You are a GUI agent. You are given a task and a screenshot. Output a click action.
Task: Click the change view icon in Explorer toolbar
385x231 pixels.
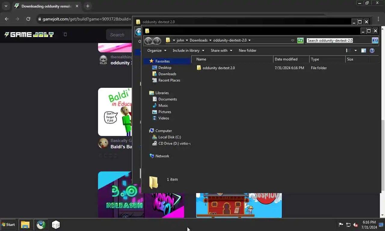tap(348, 51)
